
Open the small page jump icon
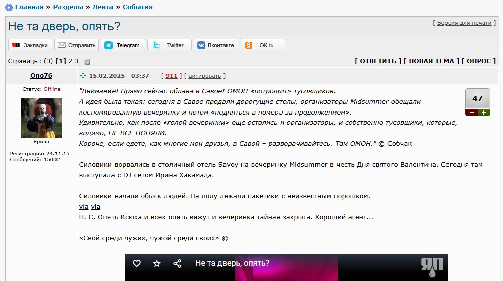coord(87,61)
